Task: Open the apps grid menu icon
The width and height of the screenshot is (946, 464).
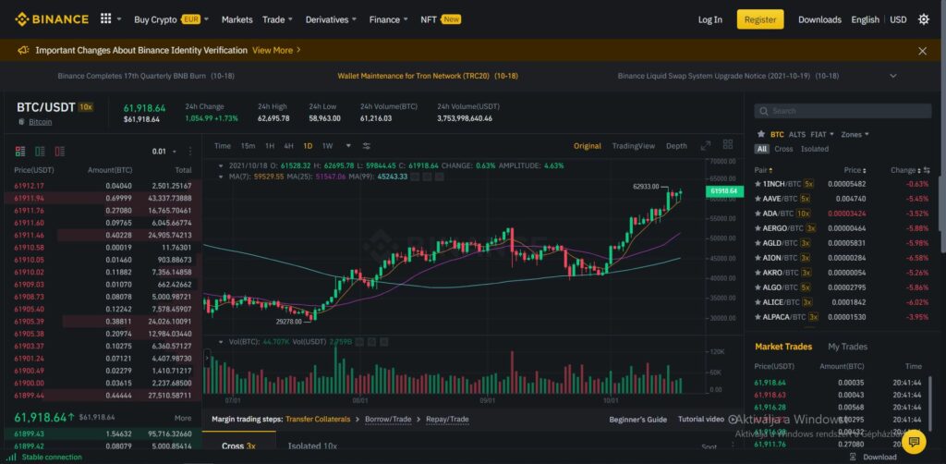Action: point(105,18)
